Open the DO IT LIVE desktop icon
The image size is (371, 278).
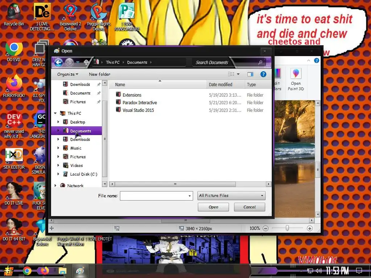click(14, 194)
